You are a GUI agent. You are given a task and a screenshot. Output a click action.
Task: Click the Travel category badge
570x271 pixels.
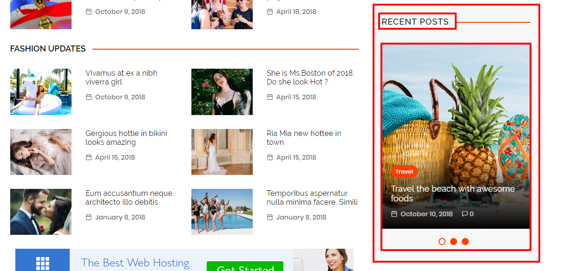tap(404, 172)
